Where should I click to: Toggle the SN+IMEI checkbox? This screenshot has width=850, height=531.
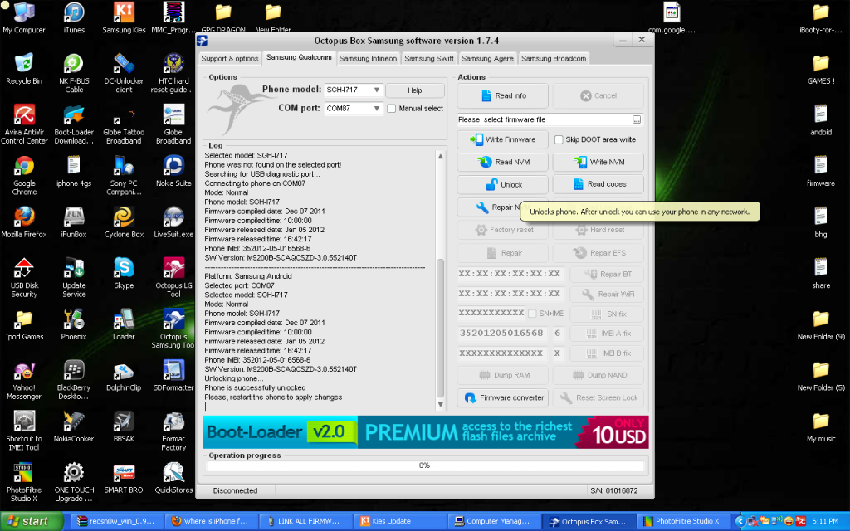pos(532,314)
